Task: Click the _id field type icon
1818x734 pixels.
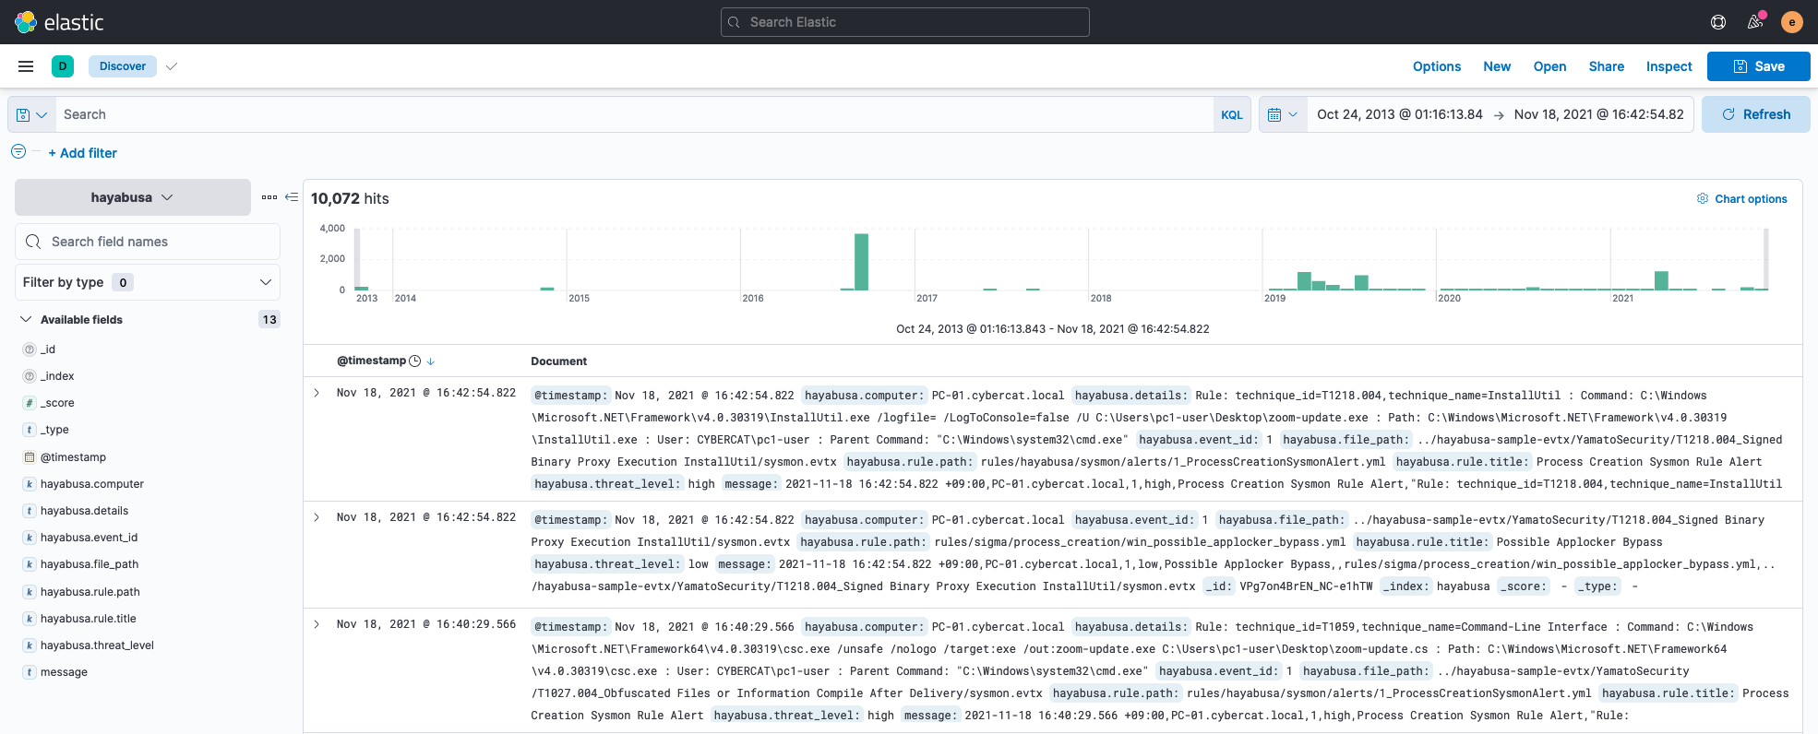Action: (x=30, y=349)
